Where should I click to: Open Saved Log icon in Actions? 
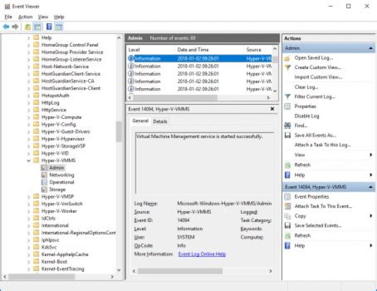coord(287,58)
